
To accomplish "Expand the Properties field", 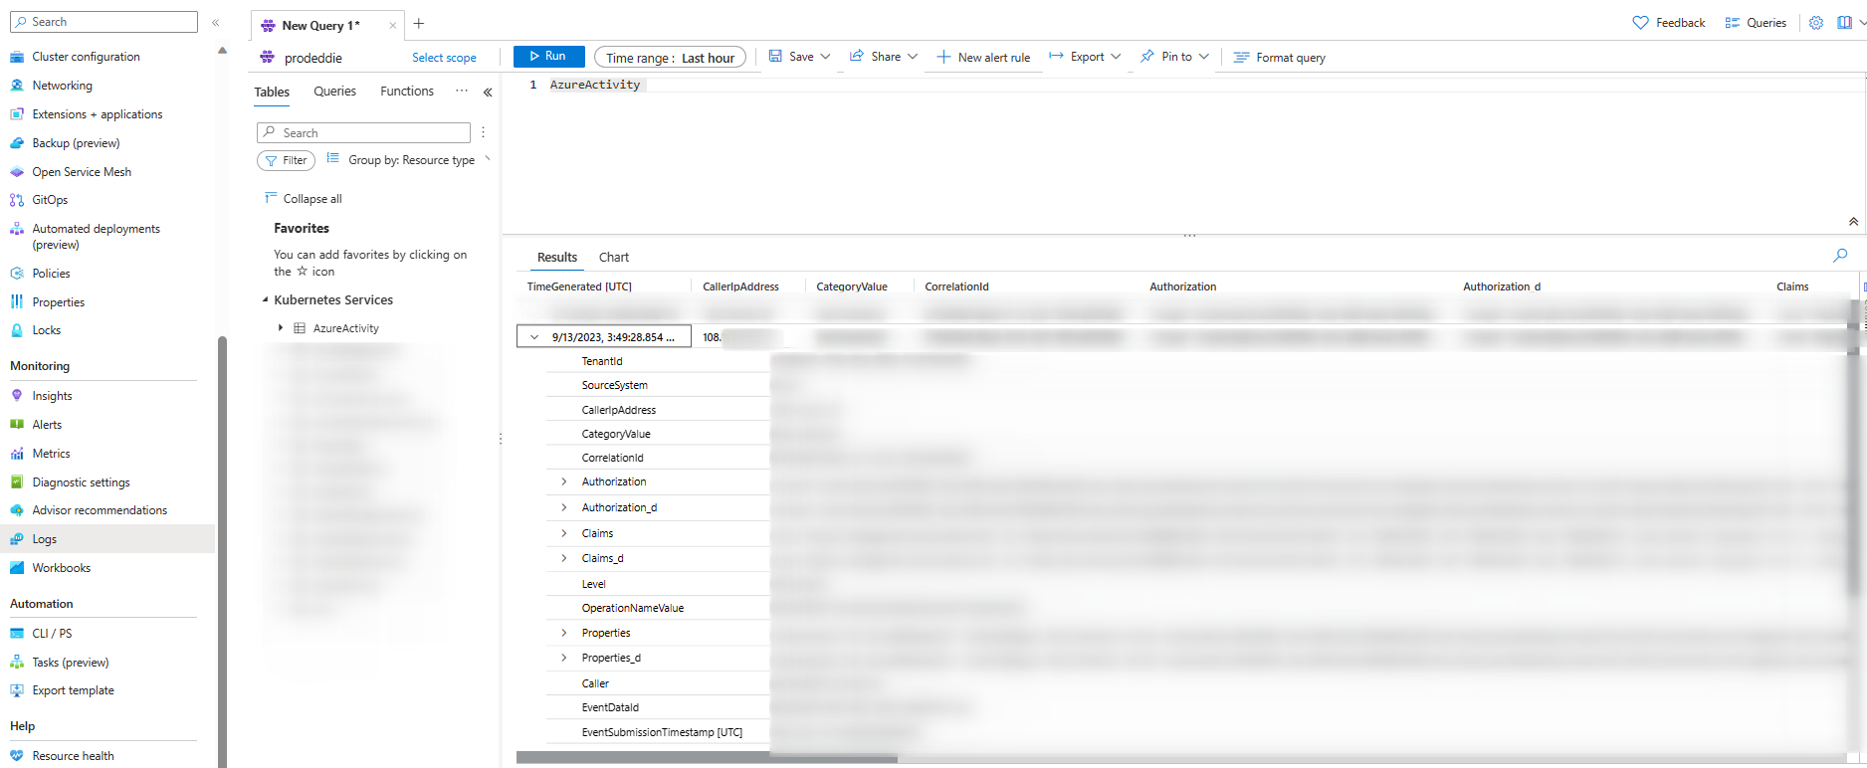I will coord(564,634).
